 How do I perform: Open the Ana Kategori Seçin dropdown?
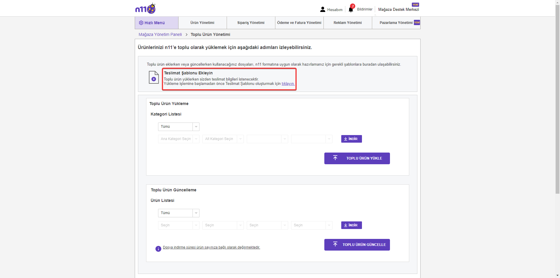click(x=179, y=139)
